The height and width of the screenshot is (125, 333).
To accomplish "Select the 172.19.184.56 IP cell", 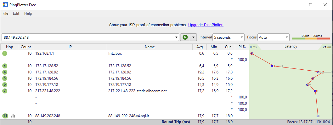I will [47, 78].
